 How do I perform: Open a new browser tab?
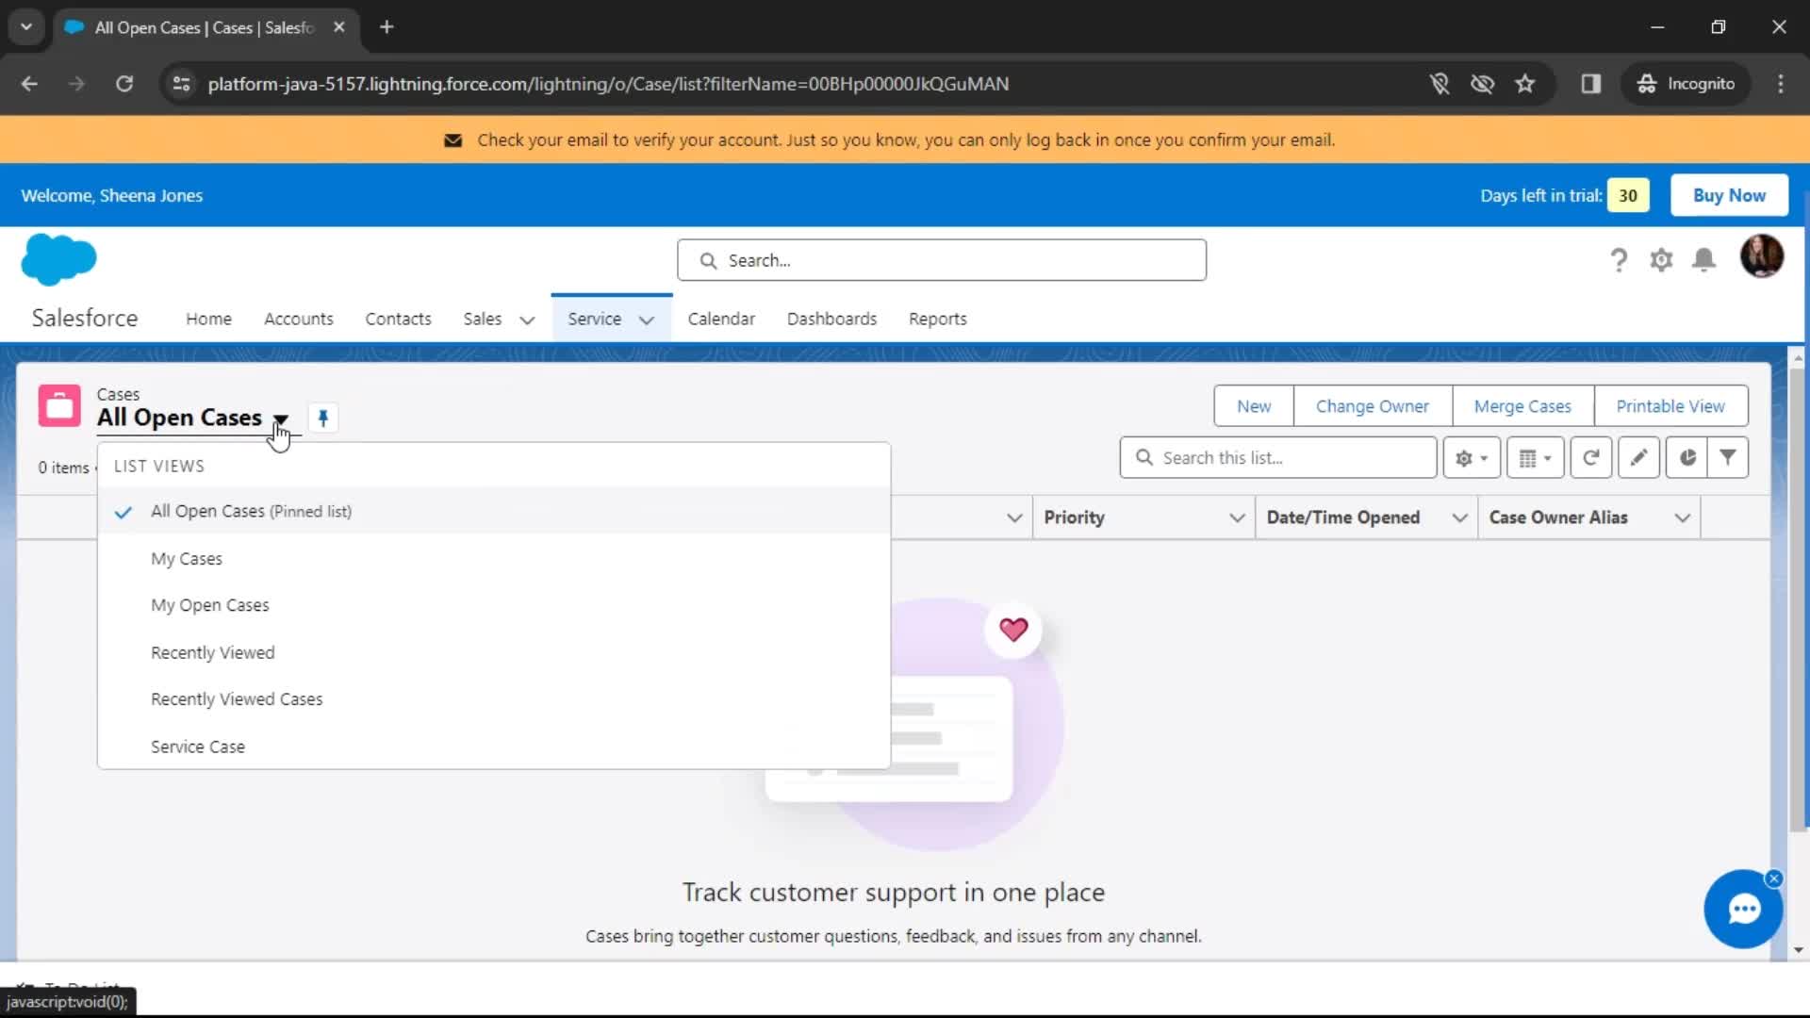pyautogui.click(x=387, y=27)
